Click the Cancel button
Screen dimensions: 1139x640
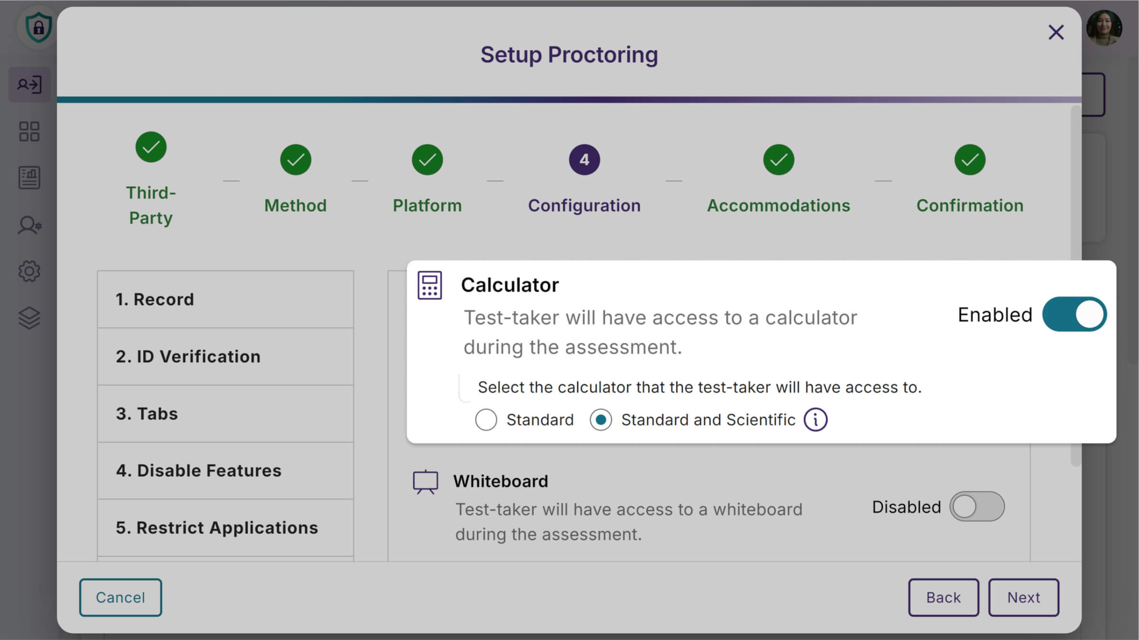tap(121, 597)
